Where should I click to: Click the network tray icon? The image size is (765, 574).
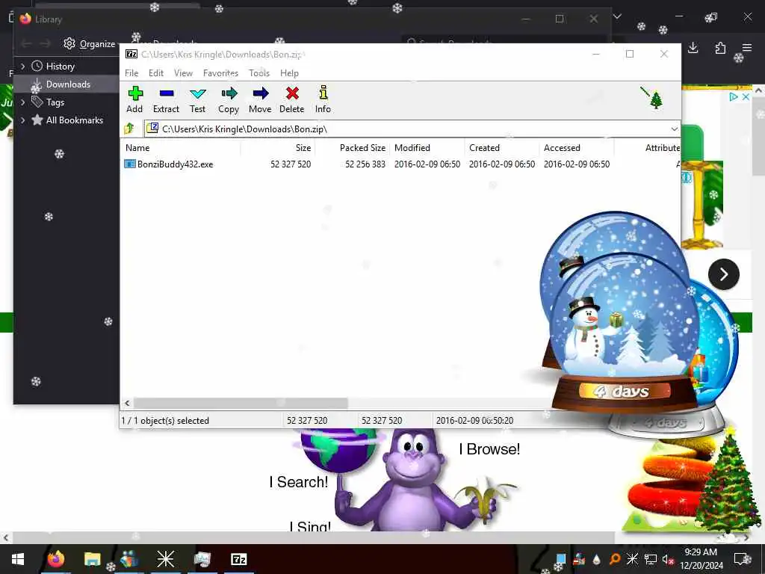[651, 559]
